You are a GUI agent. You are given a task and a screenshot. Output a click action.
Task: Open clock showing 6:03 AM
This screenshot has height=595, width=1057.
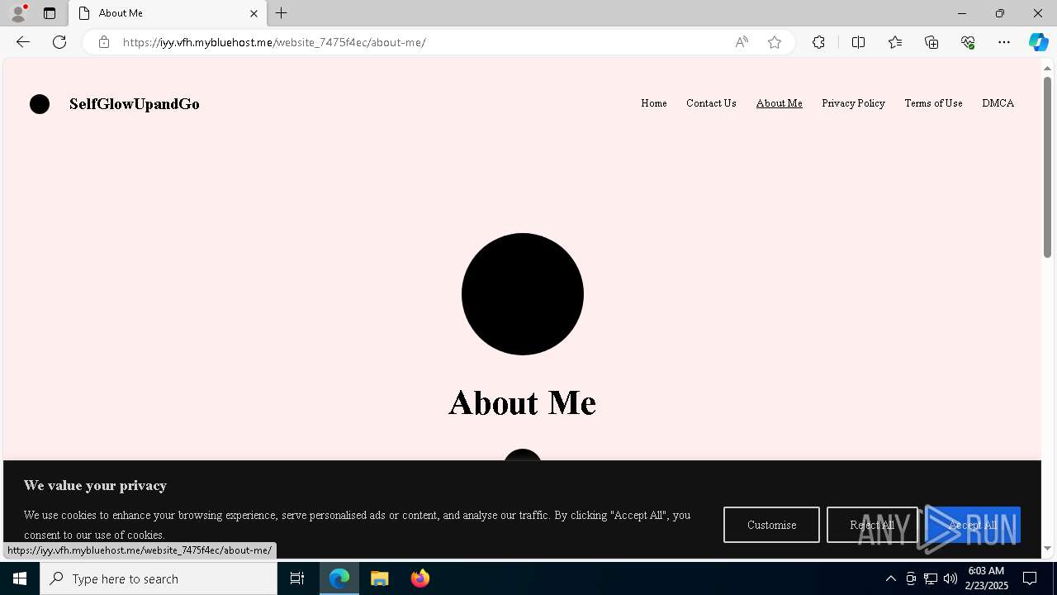986,578
